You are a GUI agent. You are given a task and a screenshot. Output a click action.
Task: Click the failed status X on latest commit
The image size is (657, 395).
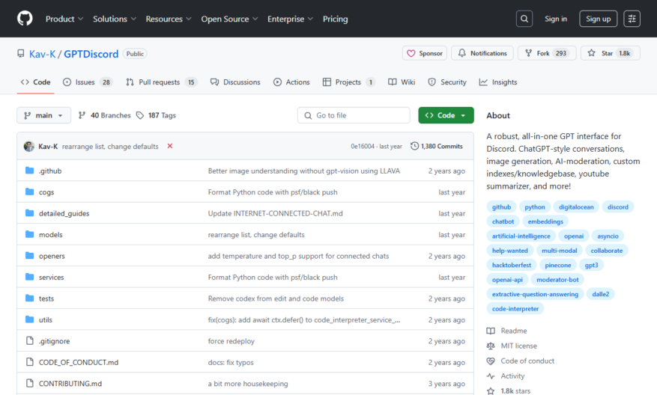[170, 146]
